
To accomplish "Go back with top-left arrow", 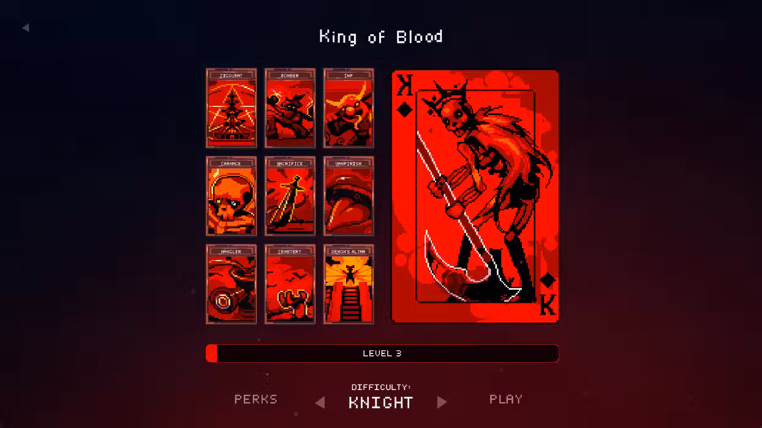I will pos(25,28).
